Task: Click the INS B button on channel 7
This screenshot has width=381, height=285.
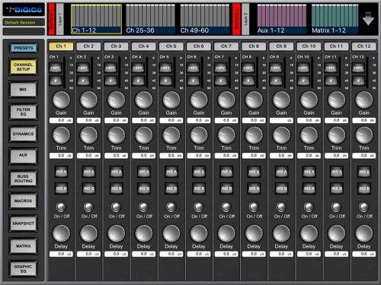Action: coord(226,188)
